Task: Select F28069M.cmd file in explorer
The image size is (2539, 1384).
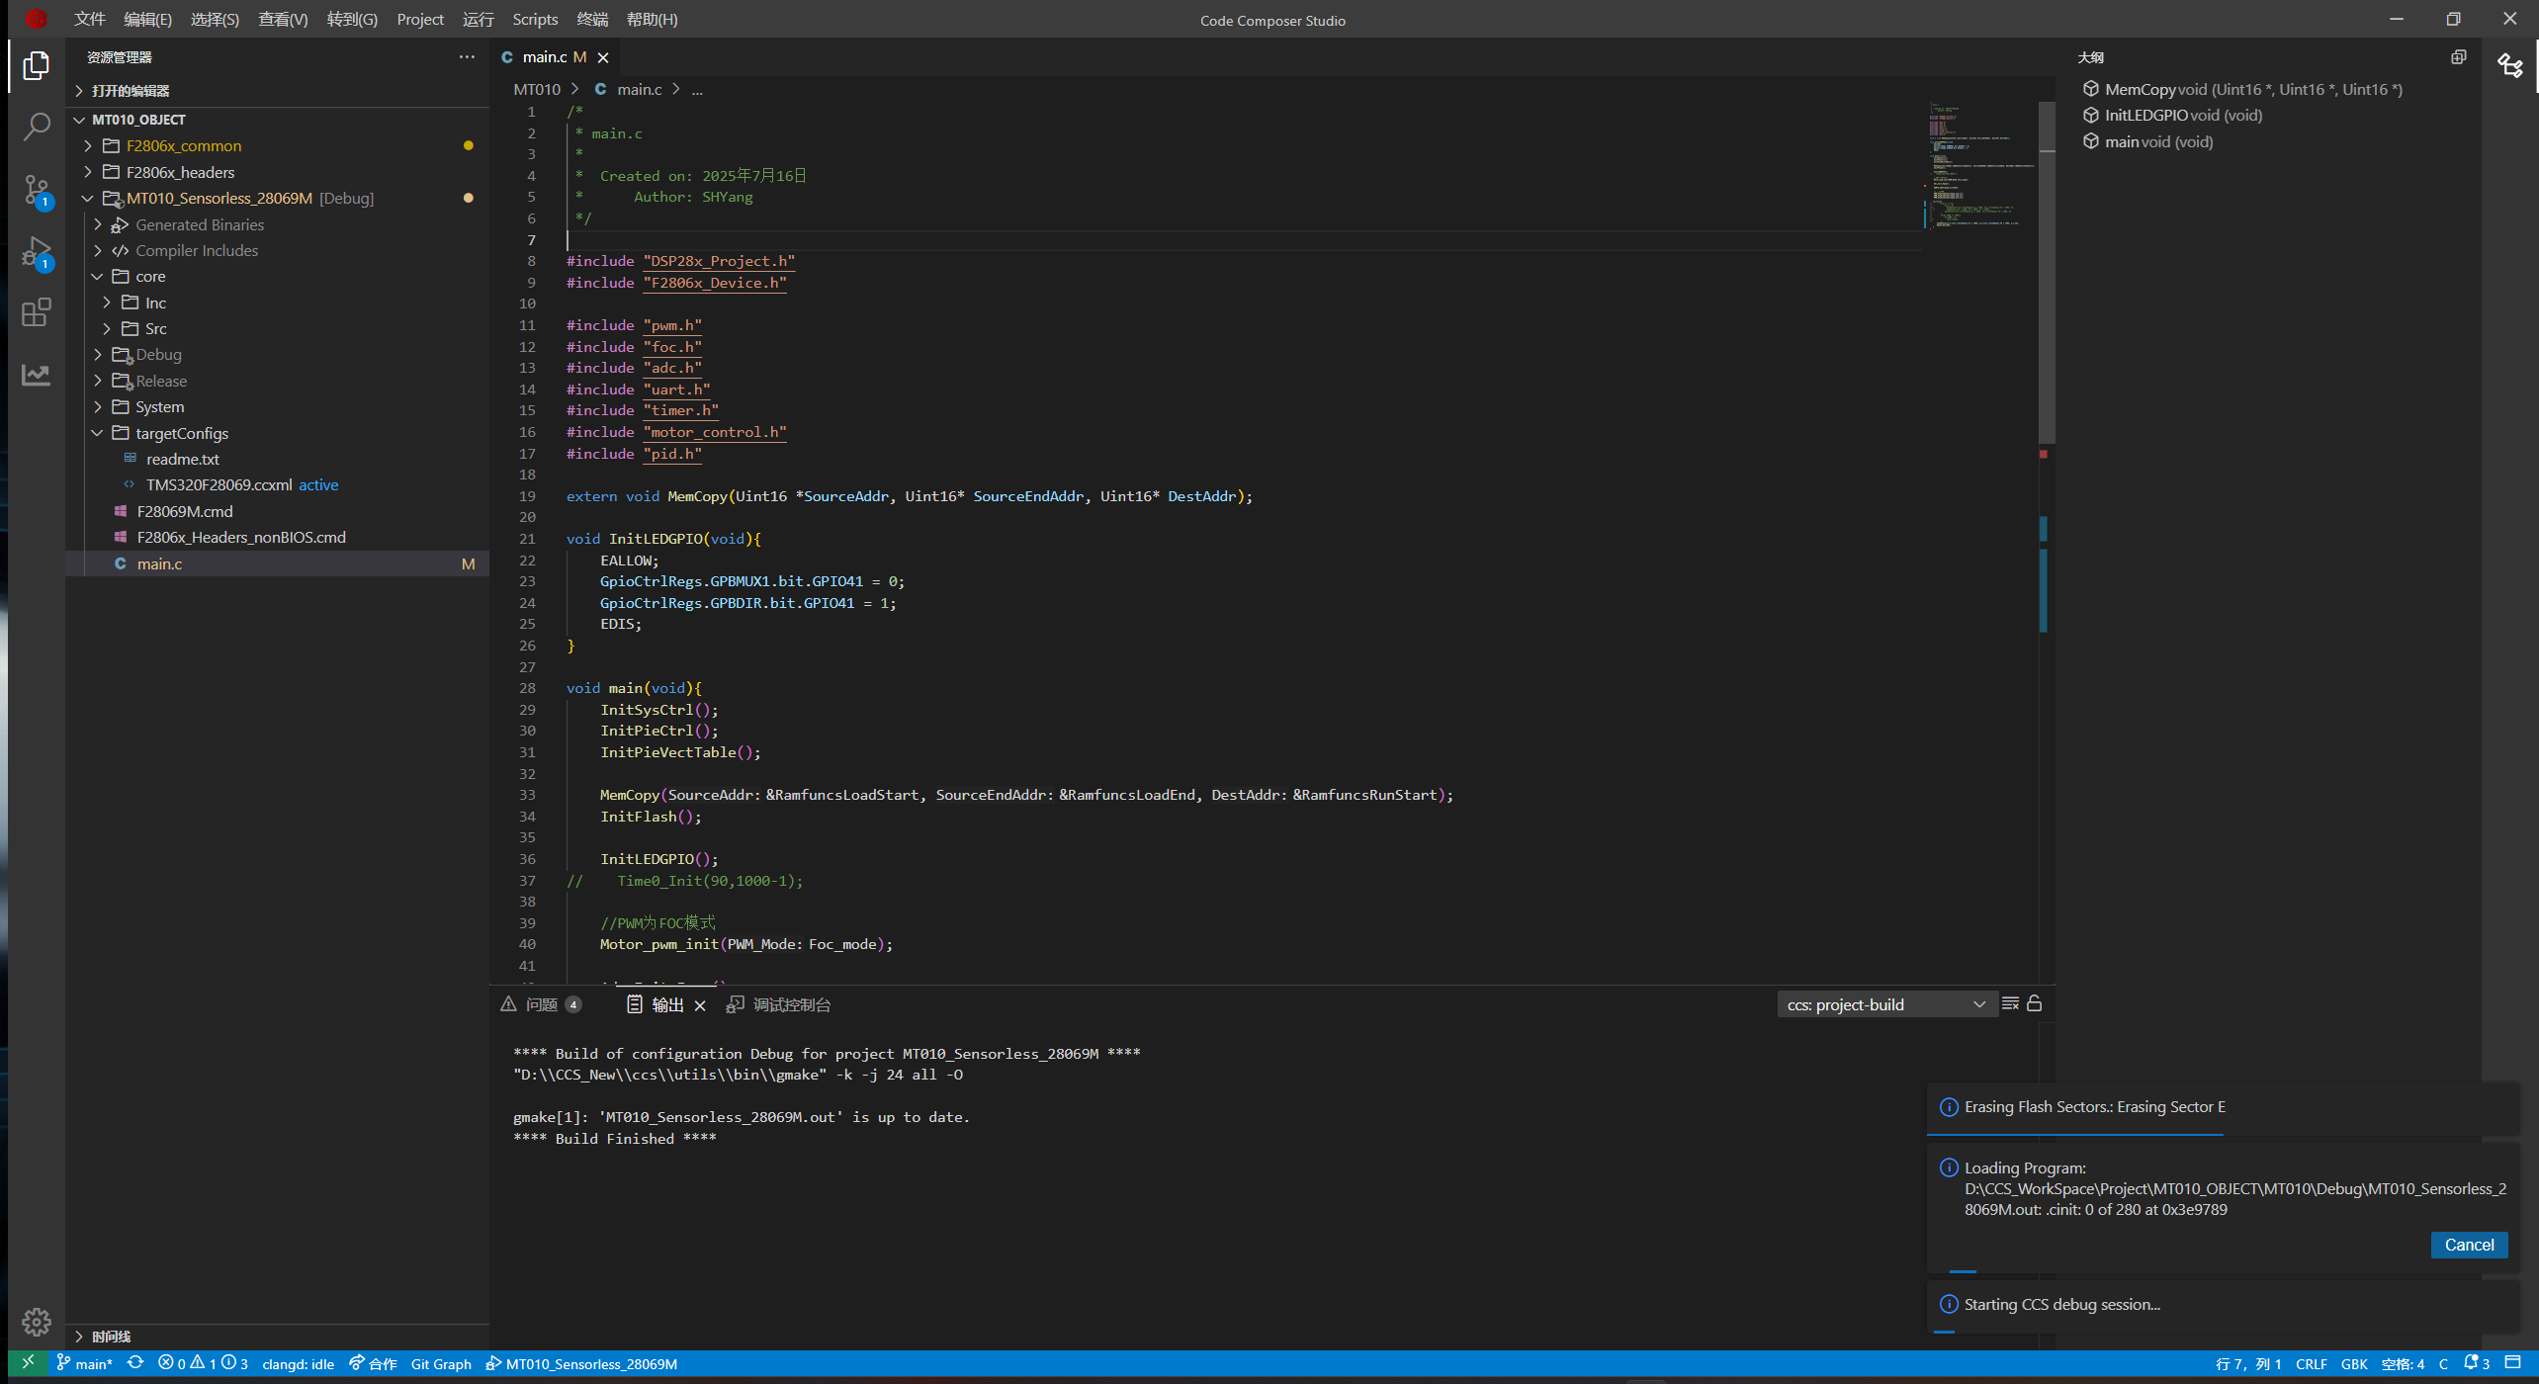Action: [185, 511]
